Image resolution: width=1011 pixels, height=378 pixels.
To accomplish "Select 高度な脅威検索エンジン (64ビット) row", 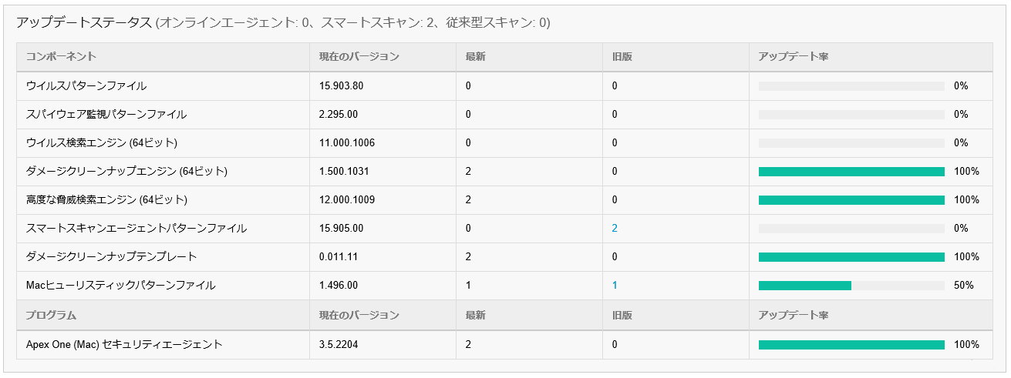I will tap(107, 200).
